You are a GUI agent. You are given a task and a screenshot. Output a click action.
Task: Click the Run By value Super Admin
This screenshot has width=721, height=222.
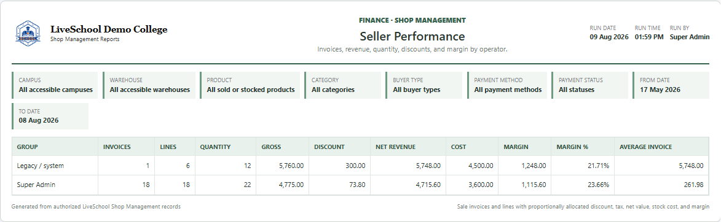pos(689,37)
